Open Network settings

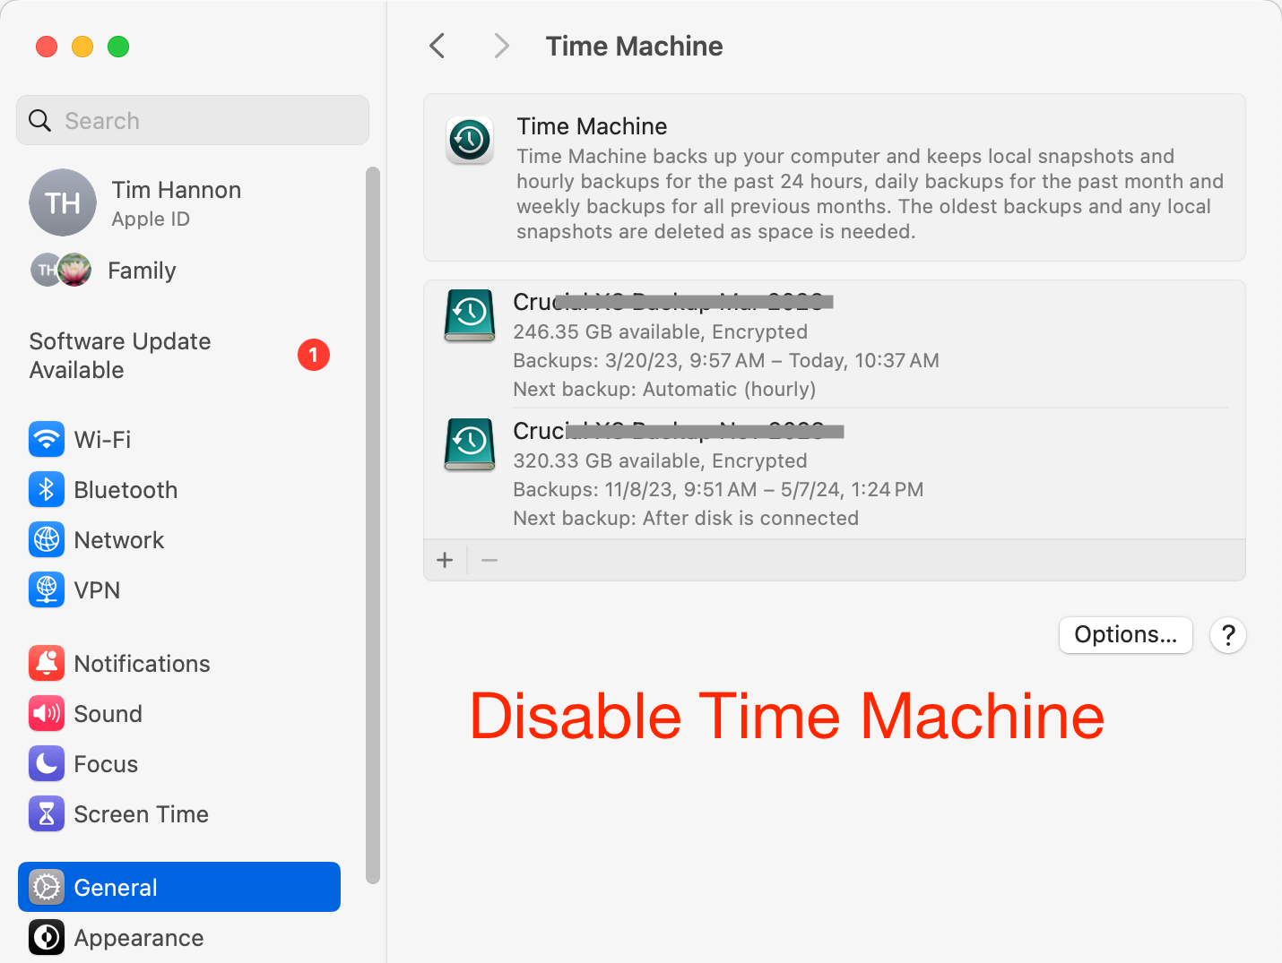(119, 539)
